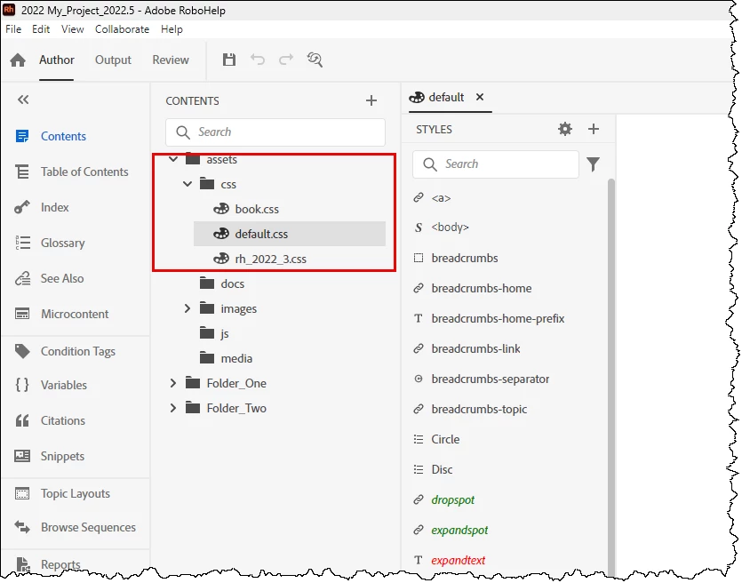
Task: Open the Snippets panel
Action: 50,456
